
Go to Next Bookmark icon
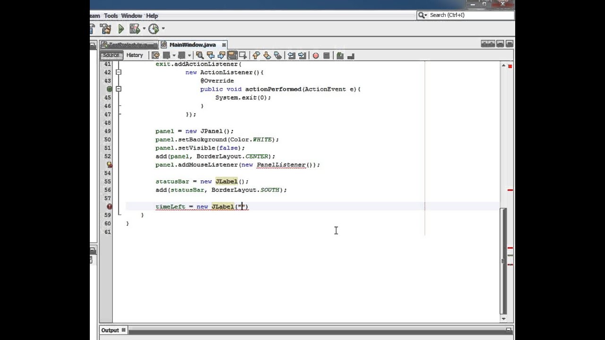(x=267, y=56)
